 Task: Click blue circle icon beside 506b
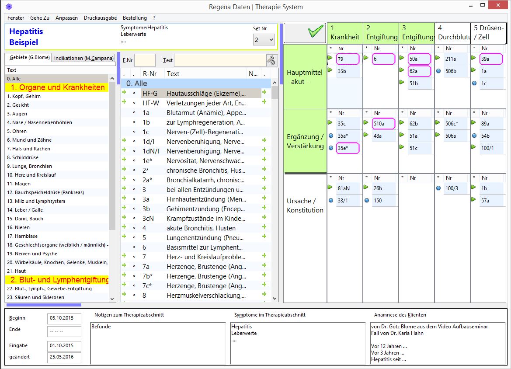[x=438, y=71]
